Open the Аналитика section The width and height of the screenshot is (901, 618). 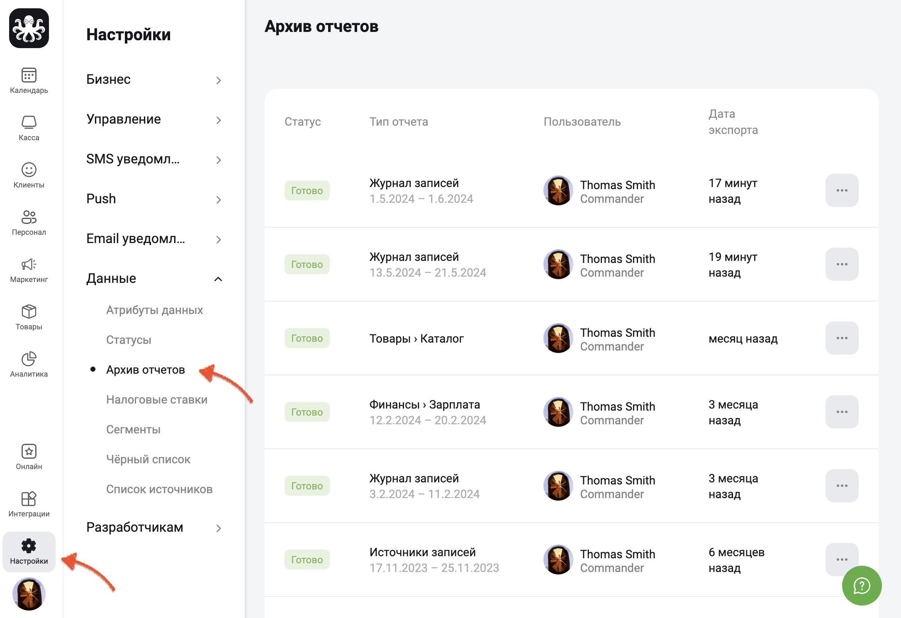point(29,365)
